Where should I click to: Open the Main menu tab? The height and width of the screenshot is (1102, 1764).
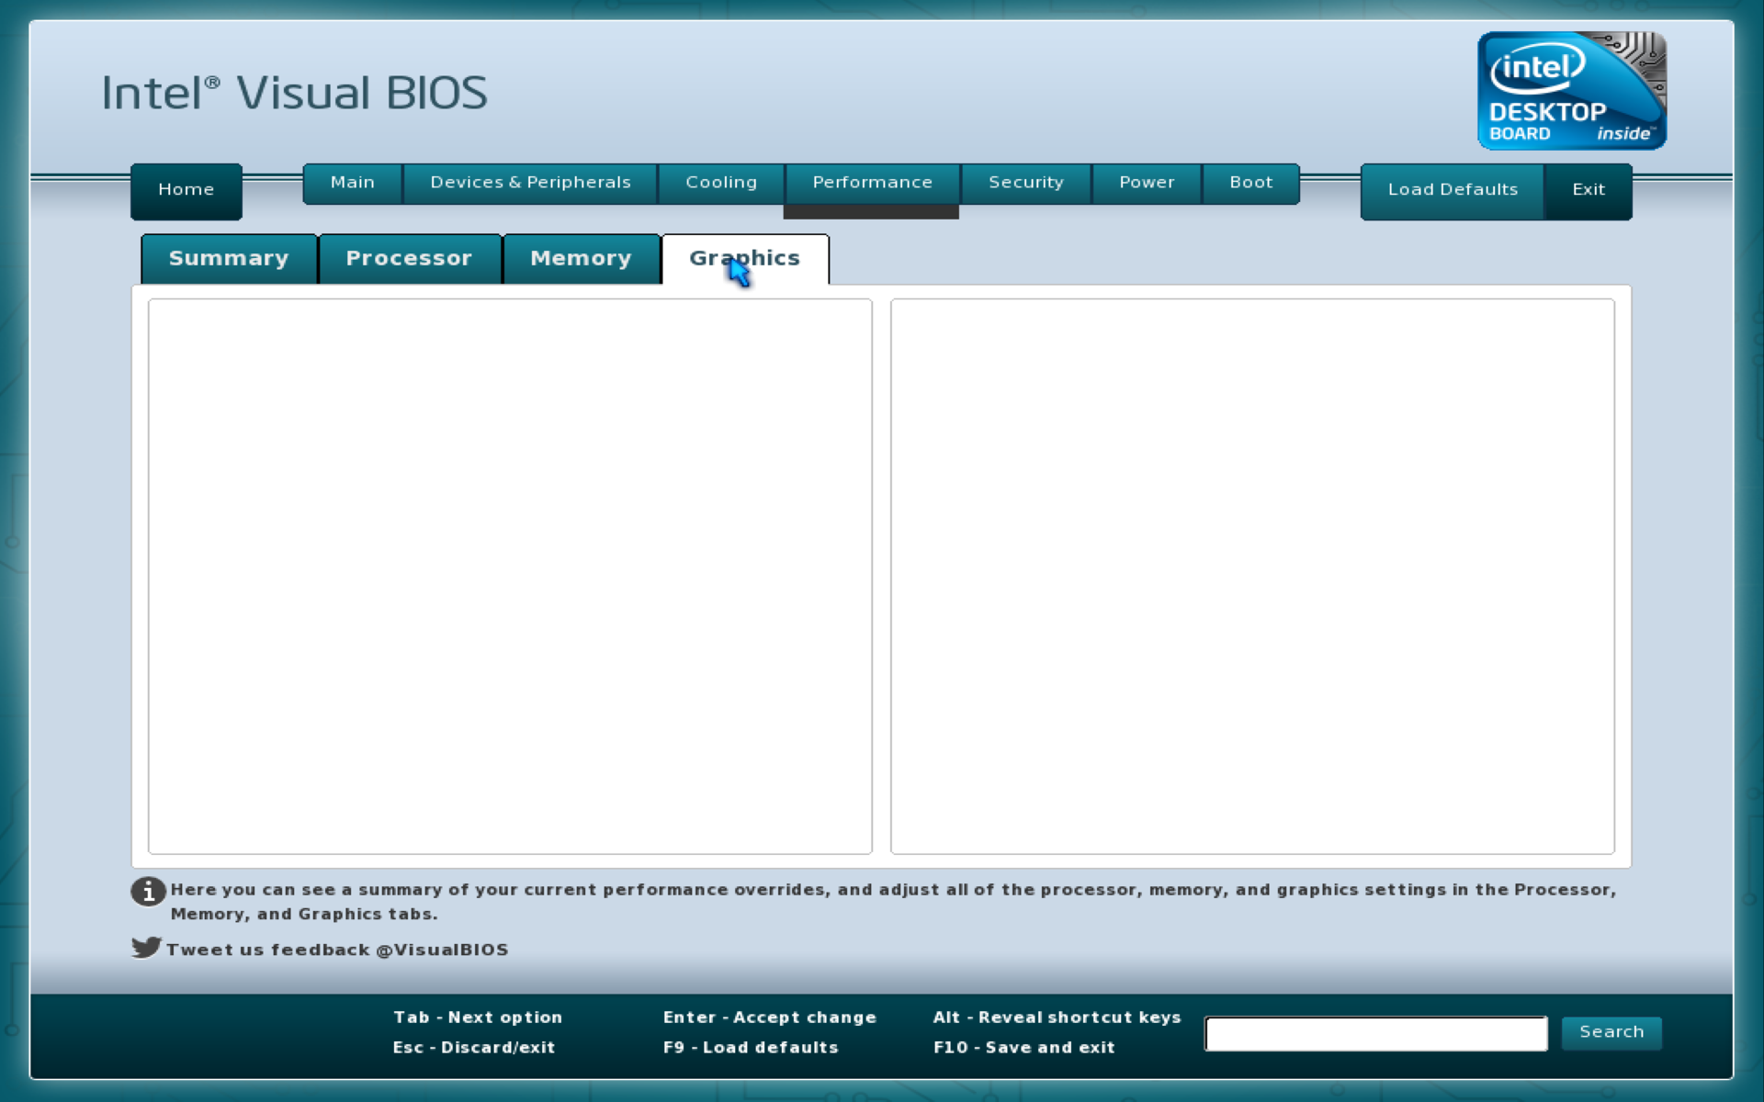[x=353, y=183]
